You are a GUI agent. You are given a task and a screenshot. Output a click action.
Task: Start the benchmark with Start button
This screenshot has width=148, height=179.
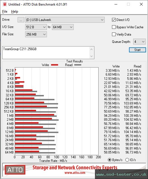137,50
